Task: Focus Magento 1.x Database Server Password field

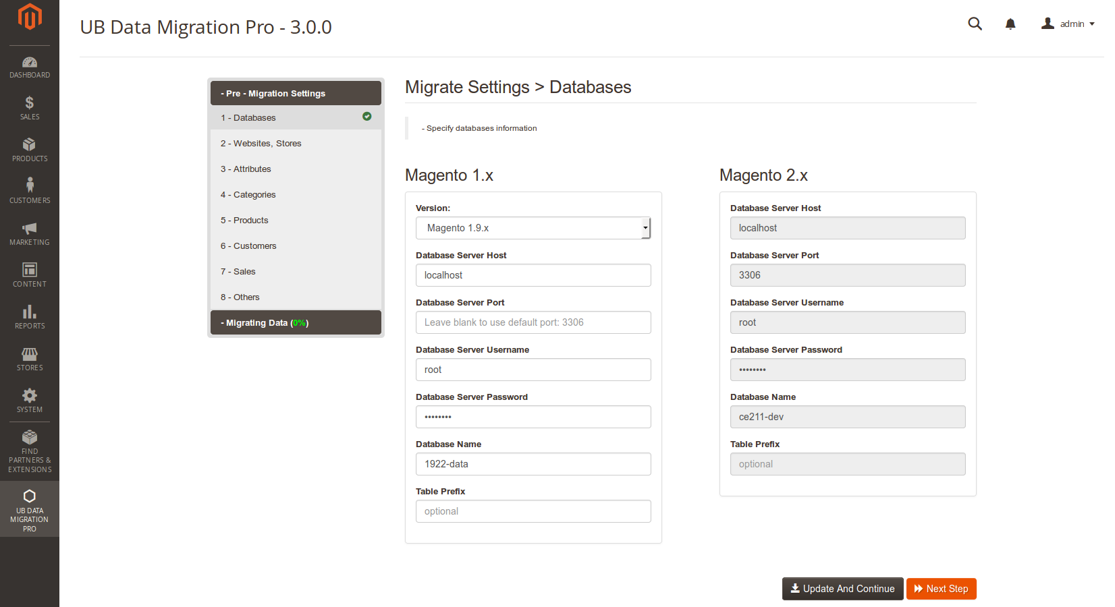Action: (533, 417)
